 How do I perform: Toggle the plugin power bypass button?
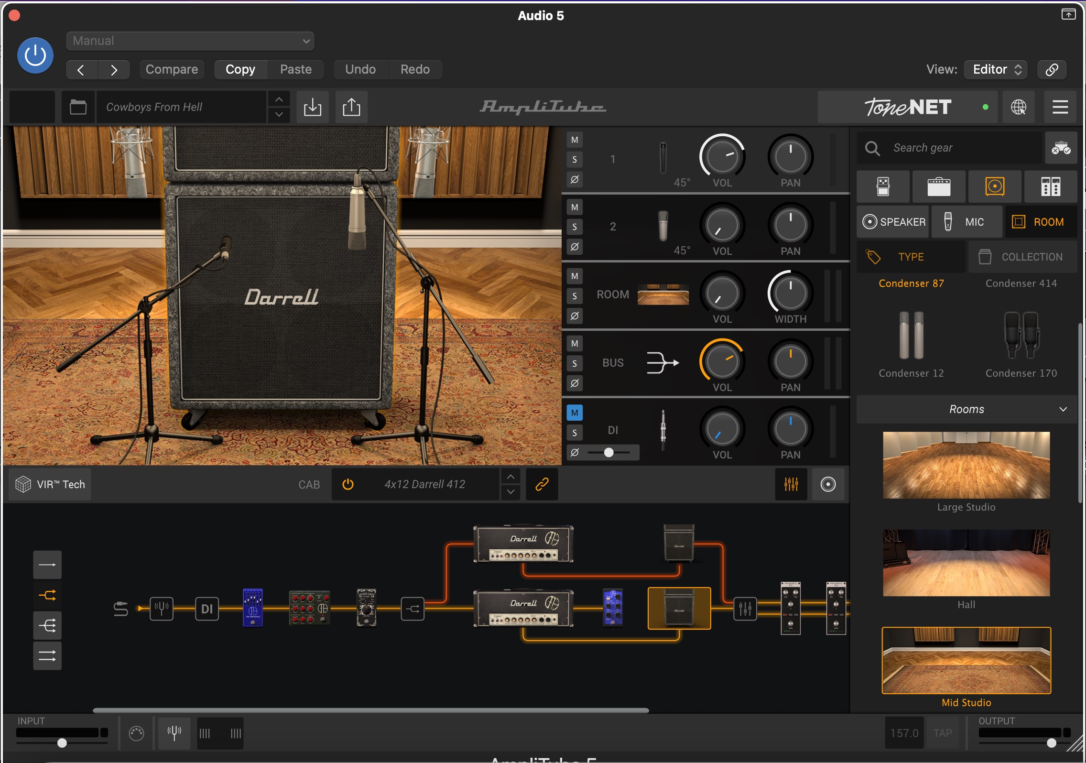tap(35, 55)
